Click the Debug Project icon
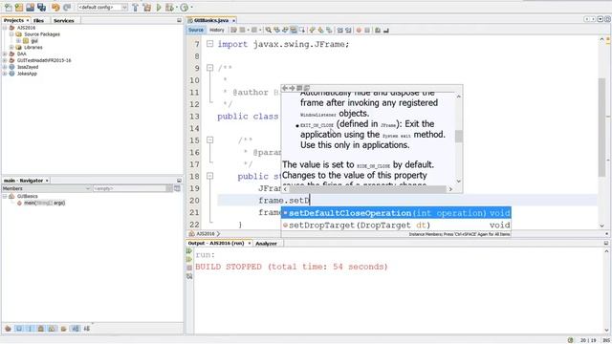This screenshot has height=344, width=612. (169, 7)
